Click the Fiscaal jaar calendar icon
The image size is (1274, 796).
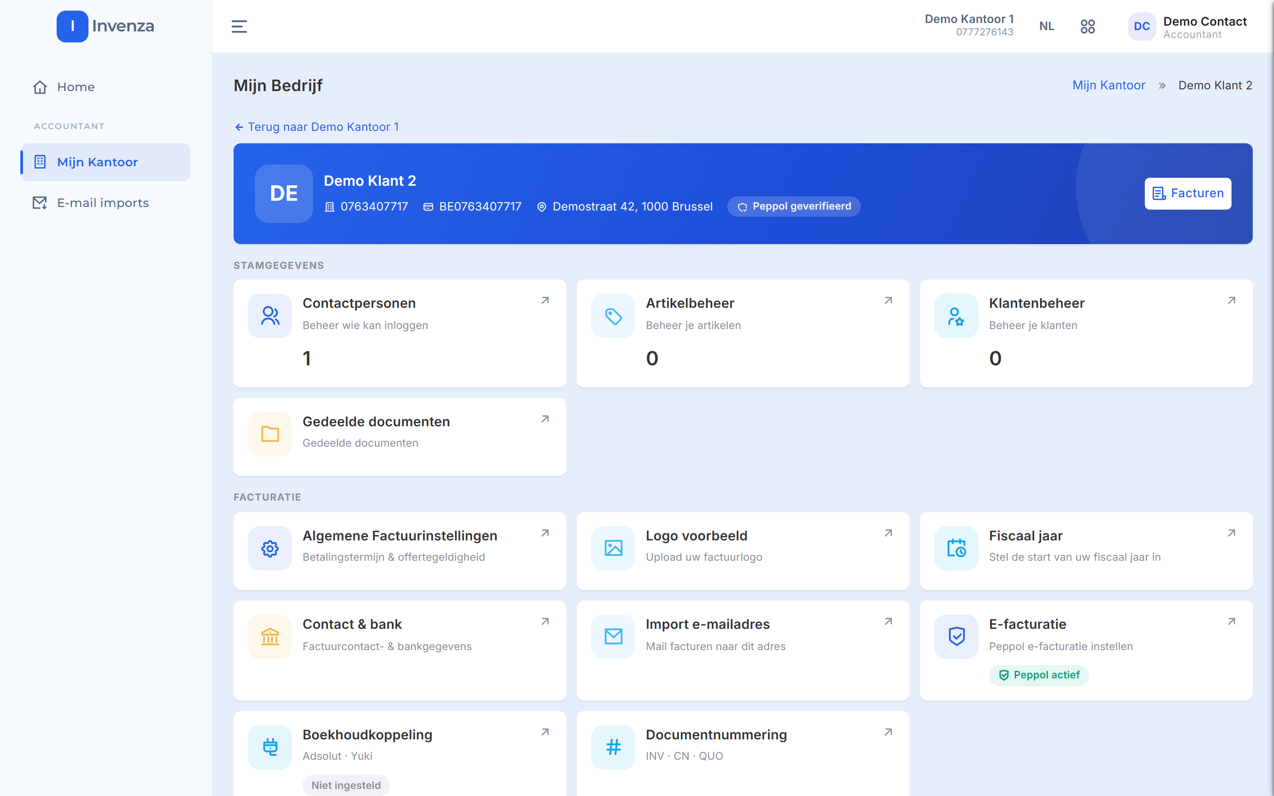pos(956,548)
